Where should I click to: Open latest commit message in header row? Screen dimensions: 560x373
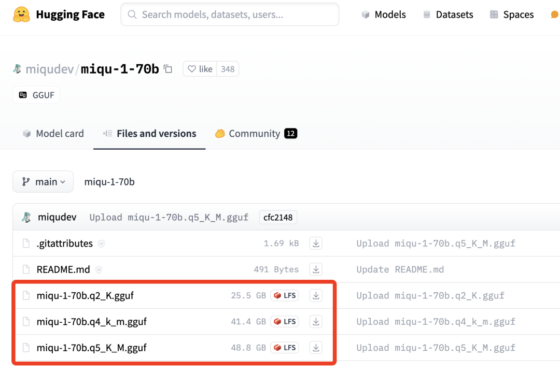tap(169, 218)
